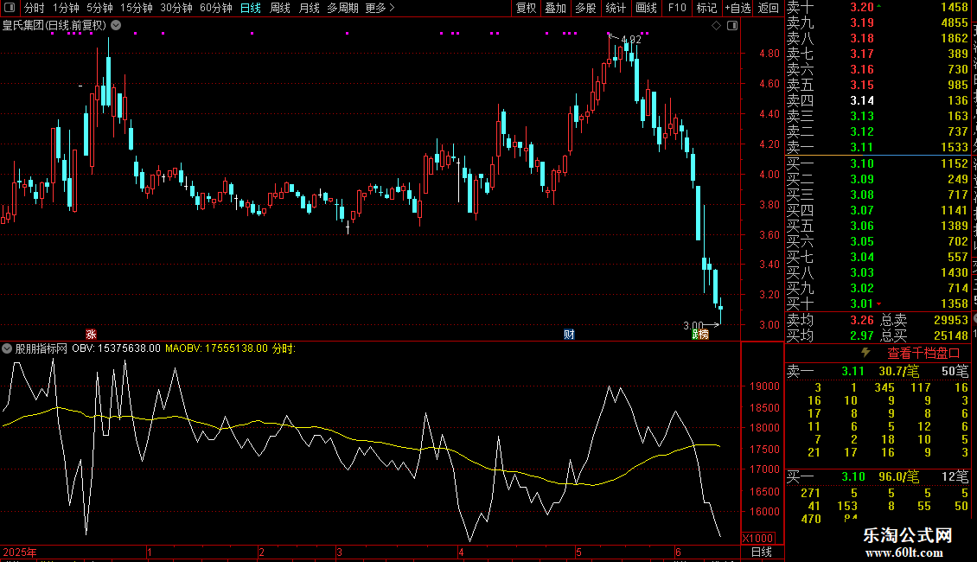This screenshot has width=977, height=562.
Task: Click the 标记 mark button
Action: click(x=706, y=8)
